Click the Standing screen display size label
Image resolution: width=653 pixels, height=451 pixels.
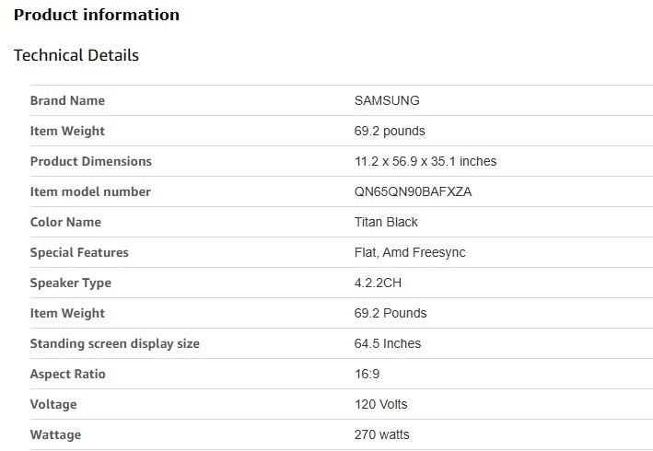pos(115,343)
